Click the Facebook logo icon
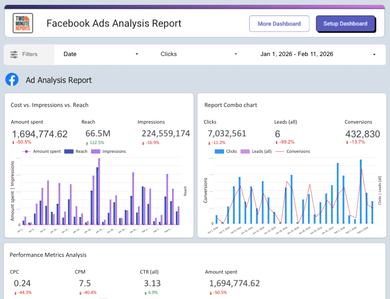Image resolution: width=390 pixels, height=299 pixels. [11, 80]
